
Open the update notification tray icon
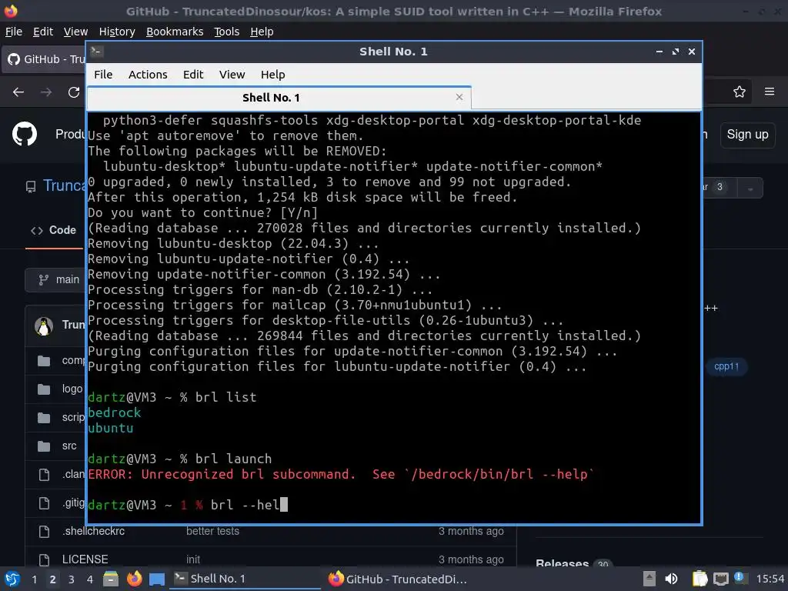pyautogui.click(x=740, y=577)
